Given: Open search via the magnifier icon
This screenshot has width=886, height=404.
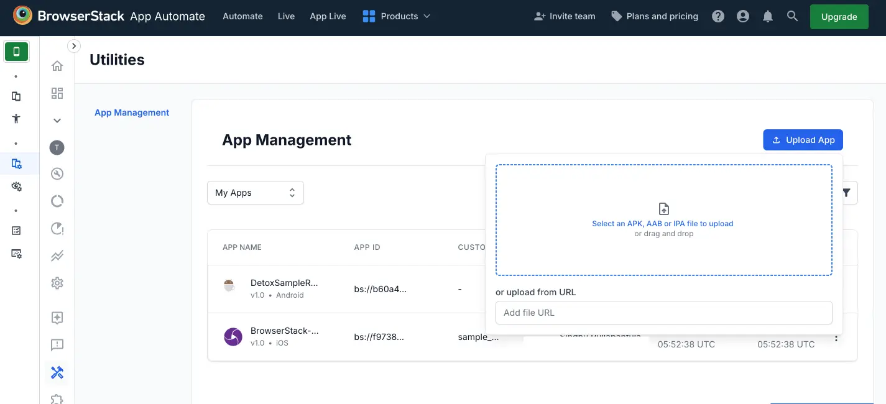Looking at the screenshot, I should click(792, 16).
